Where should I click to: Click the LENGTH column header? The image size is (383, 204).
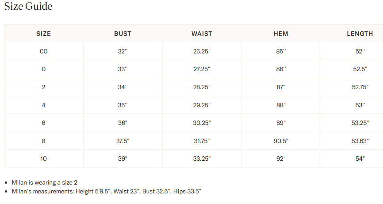pos(360,34)
